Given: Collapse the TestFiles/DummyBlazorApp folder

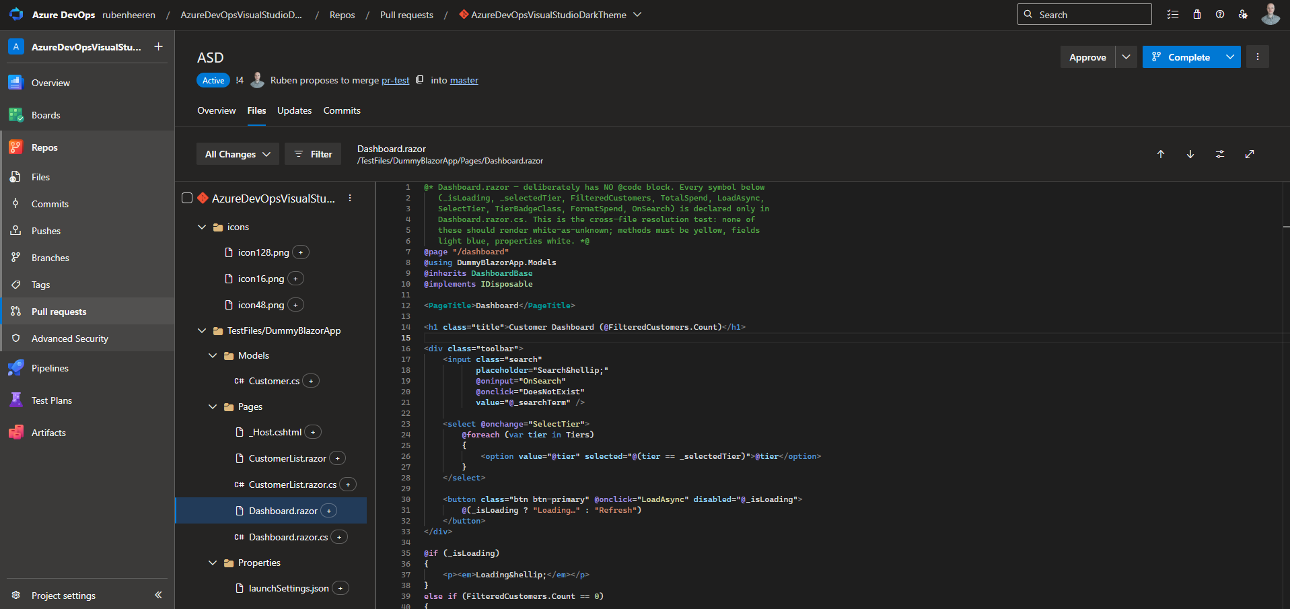Looking at the screenshot, I should coord(202,330).
